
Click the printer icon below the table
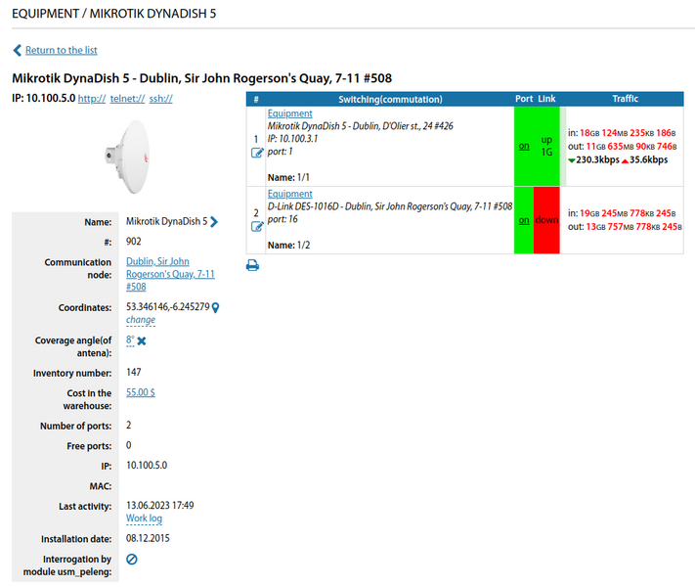[x=252, y=265]
